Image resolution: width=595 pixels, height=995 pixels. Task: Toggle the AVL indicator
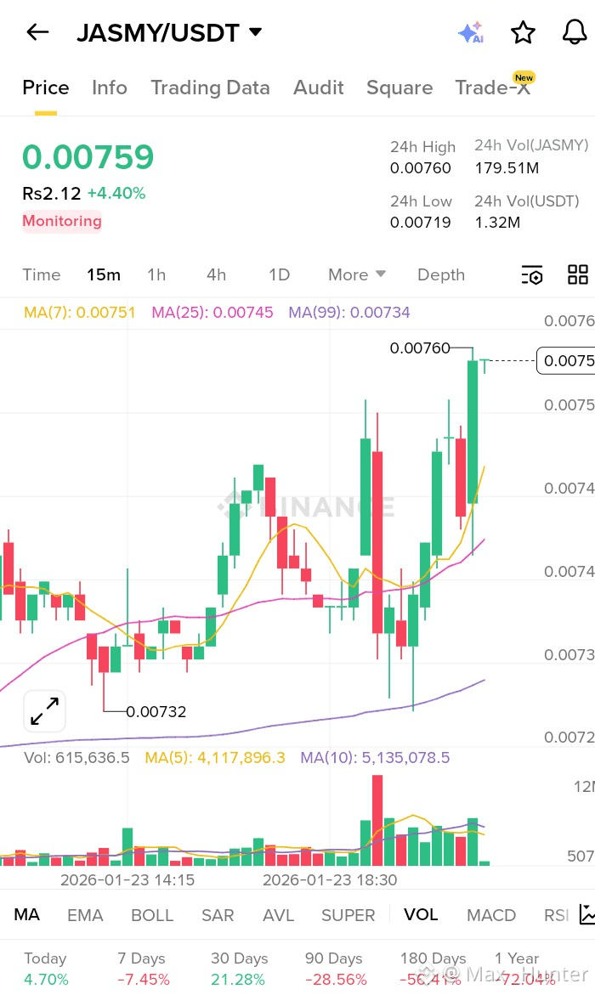pos(278,915)
